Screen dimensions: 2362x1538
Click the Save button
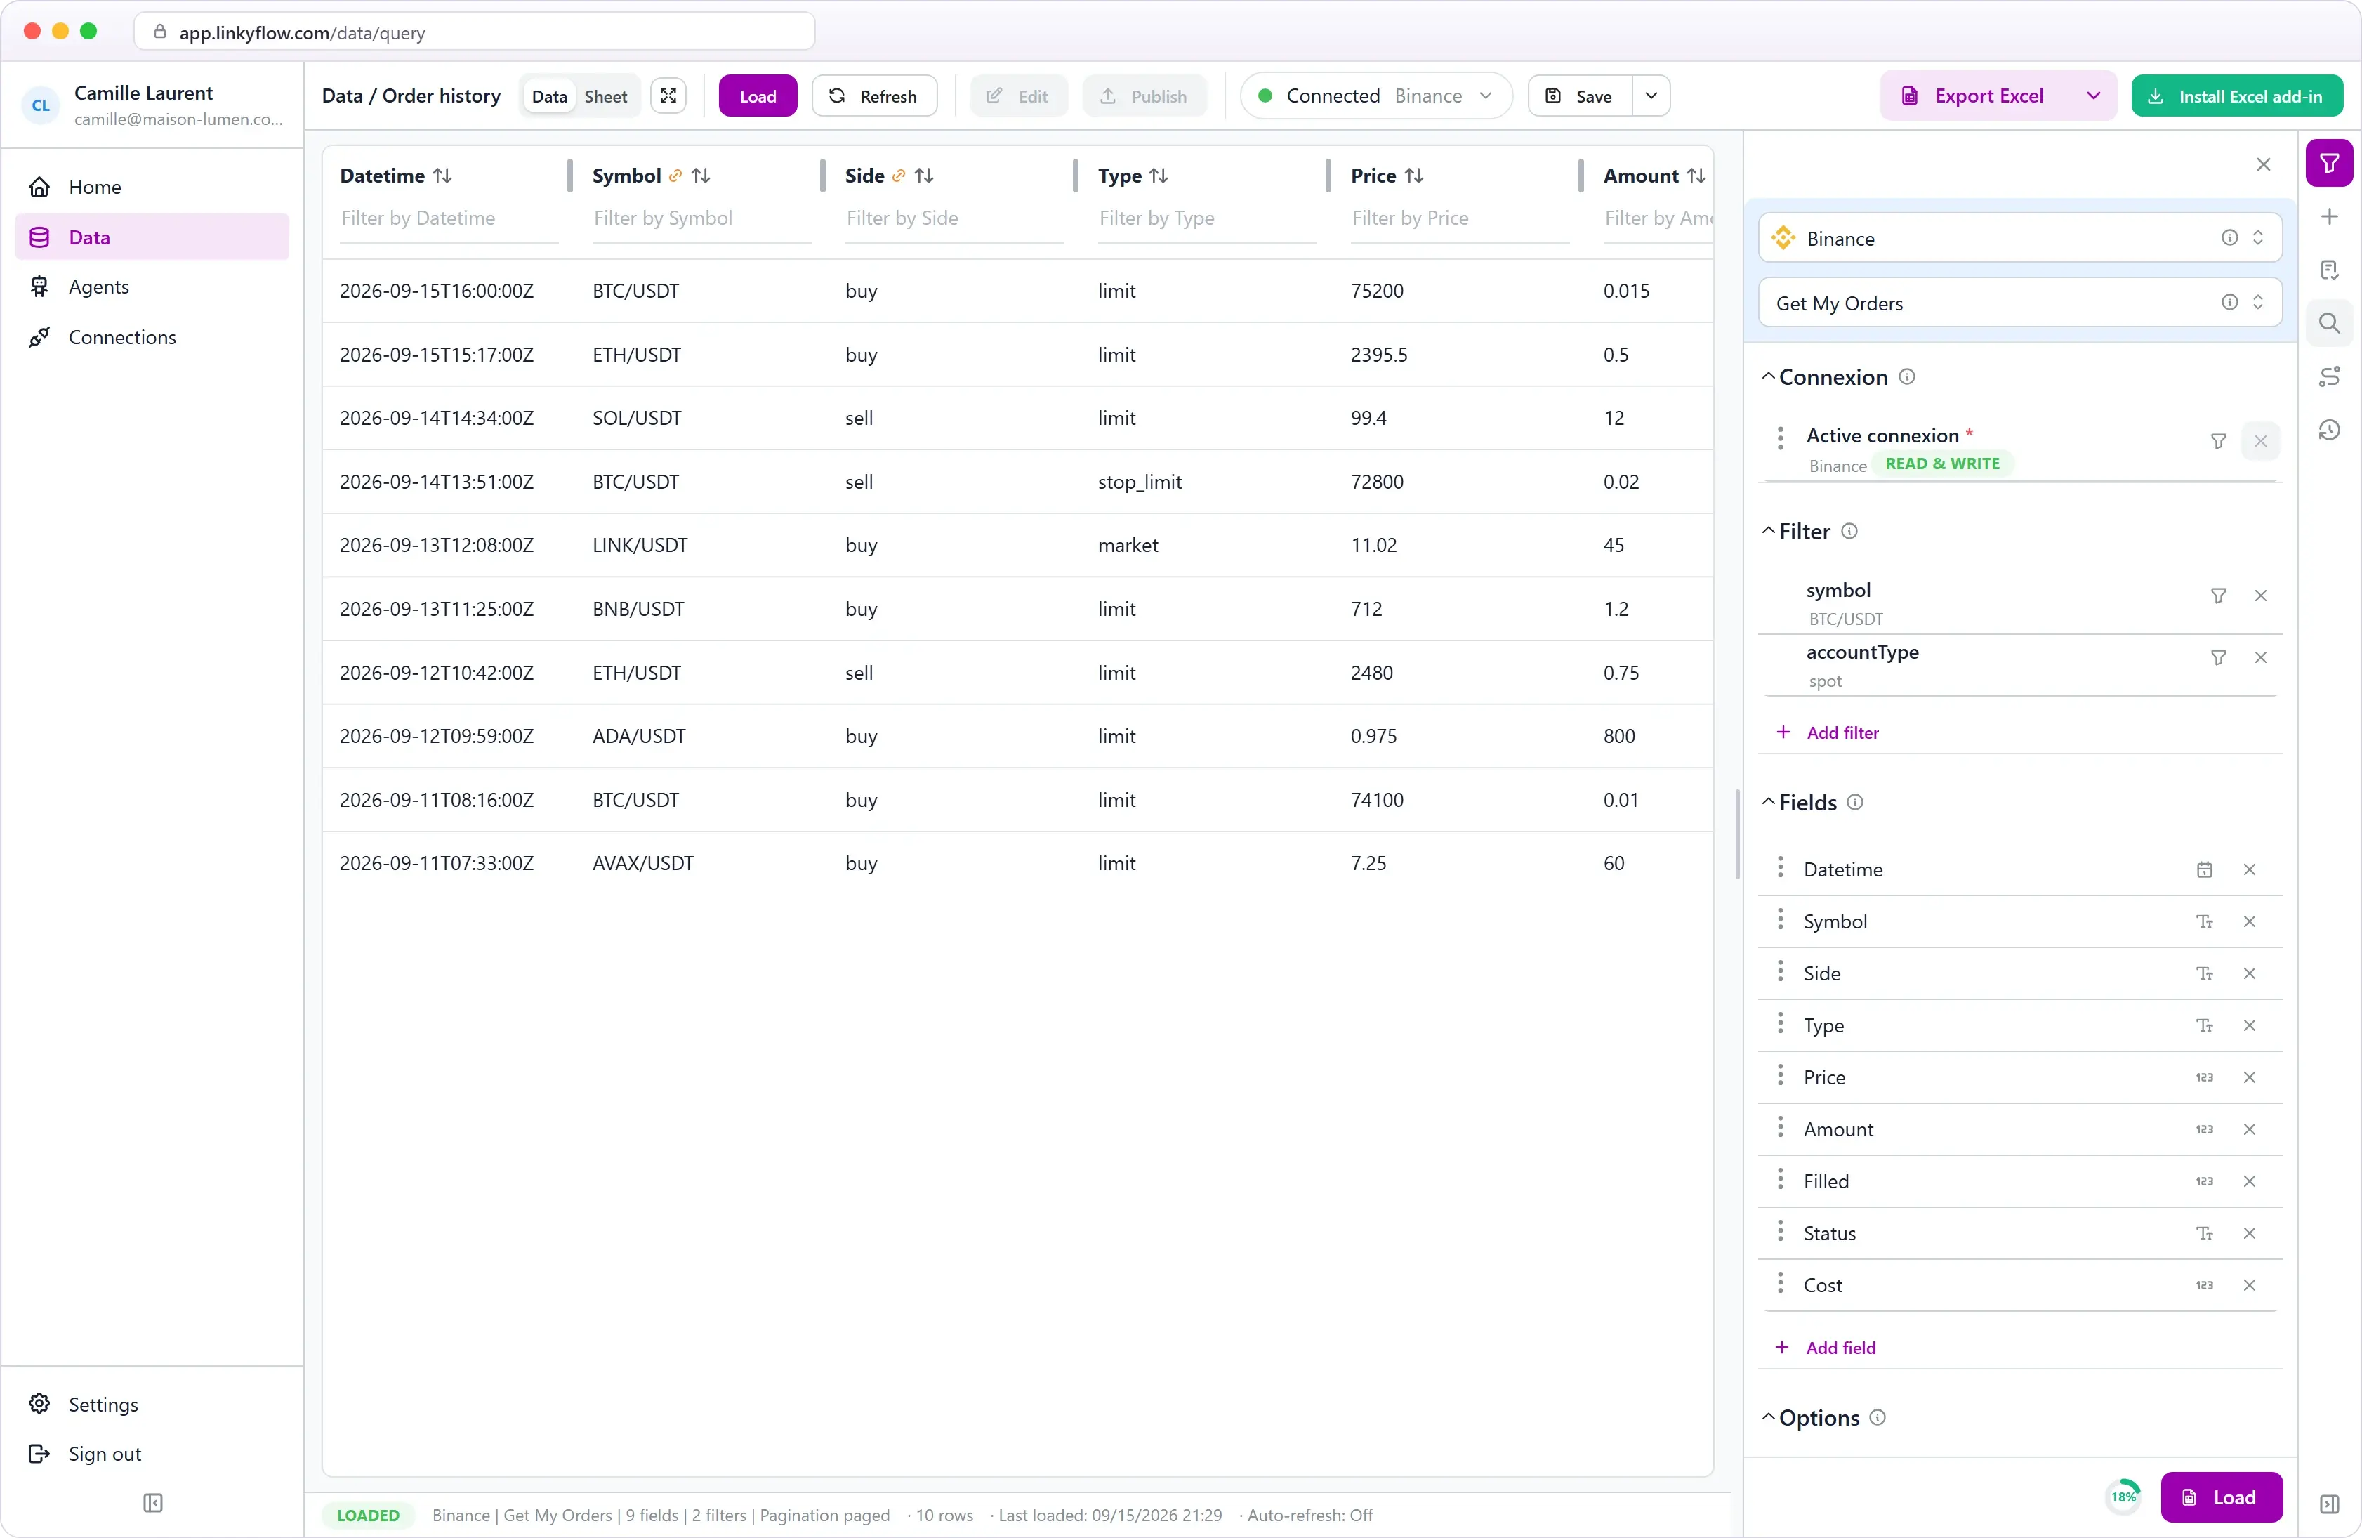1580,96
